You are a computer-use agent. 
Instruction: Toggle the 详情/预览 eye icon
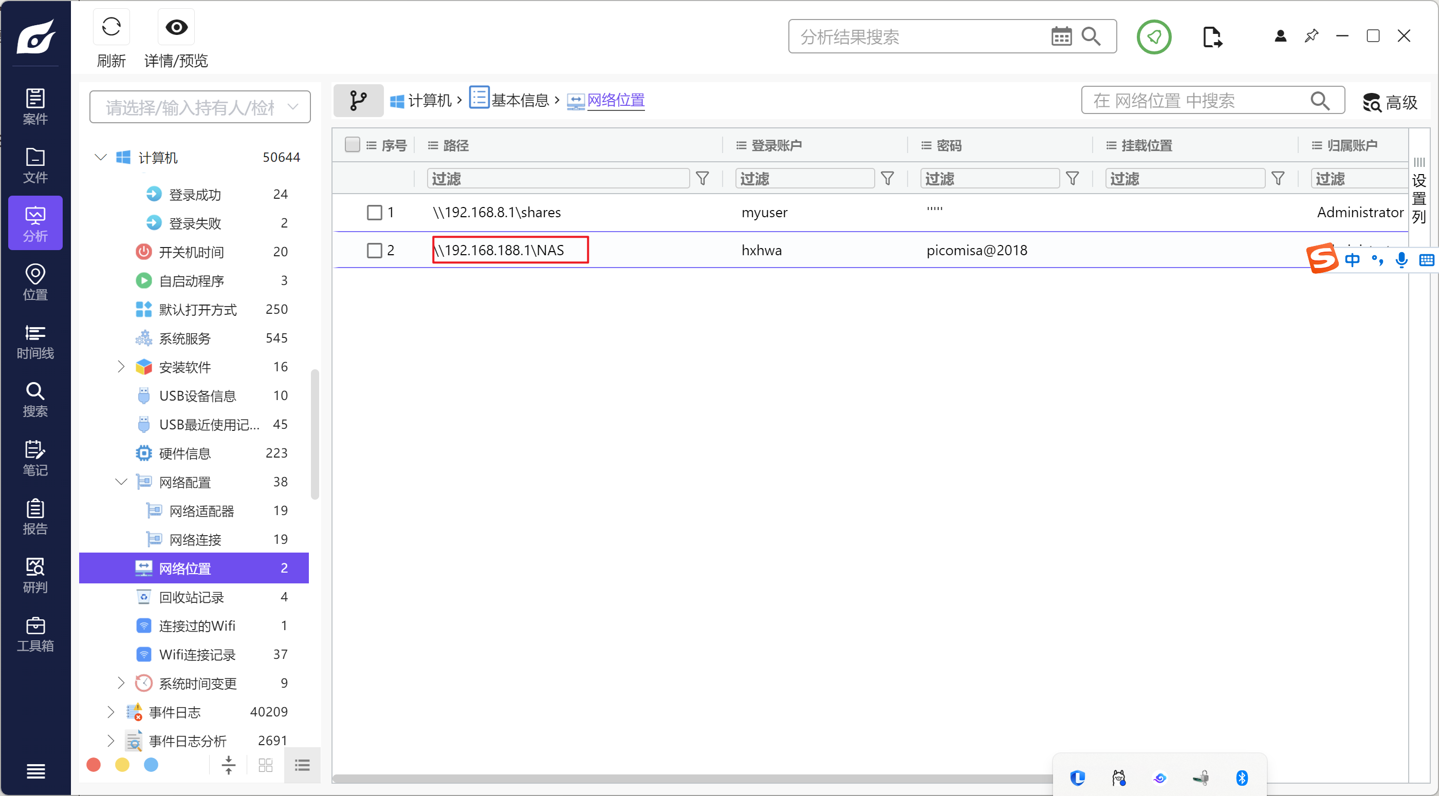[x=176, y=27]
